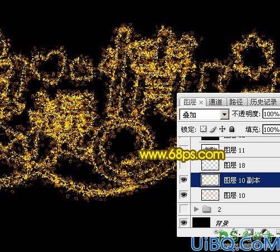This screenshot has width=280, height=252.
Task: Click the 叠加 blend mode text
Action: 190,115
